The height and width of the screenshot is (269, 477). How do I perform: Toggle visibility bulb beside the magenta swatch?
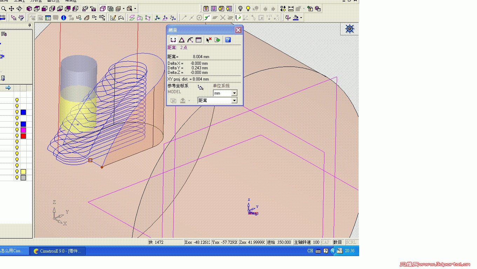tap(16, 130)
